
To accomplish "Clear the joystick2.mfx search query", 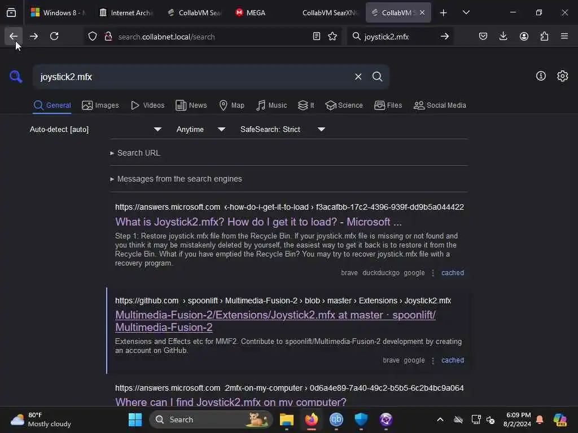I will point(358,77).
